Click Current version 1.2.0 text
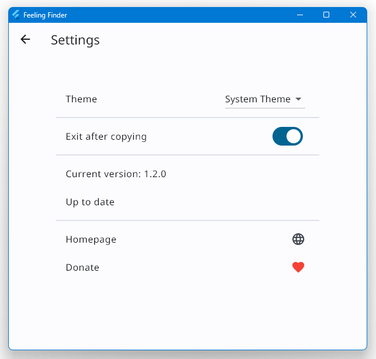Image resolution: width=376 pixels, height=359 pixels. pyautogui.click(x=116, y=174)
